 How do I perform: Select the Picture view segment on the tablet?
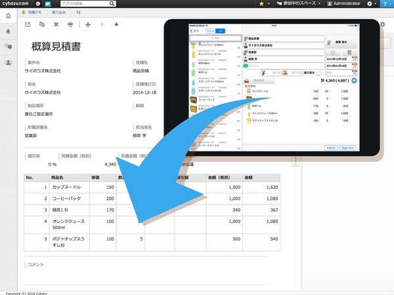211,30
